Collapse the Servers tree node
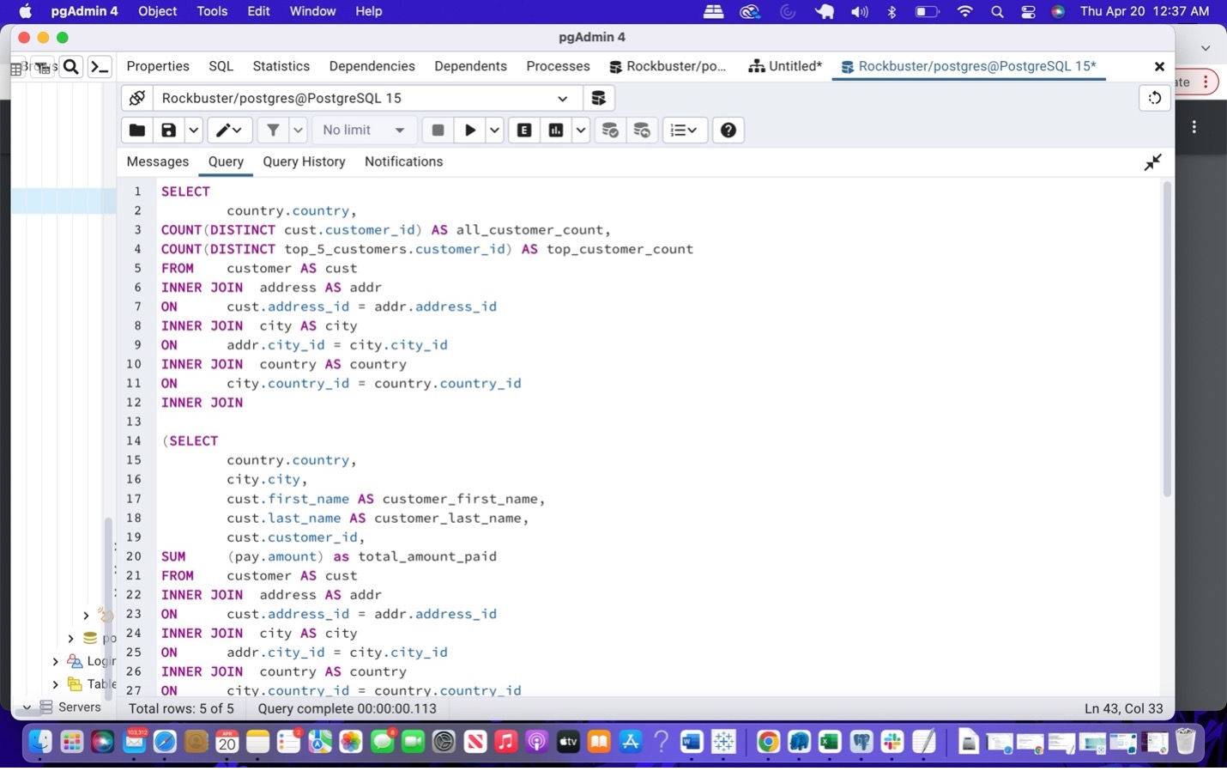 (x=27, y=707)
